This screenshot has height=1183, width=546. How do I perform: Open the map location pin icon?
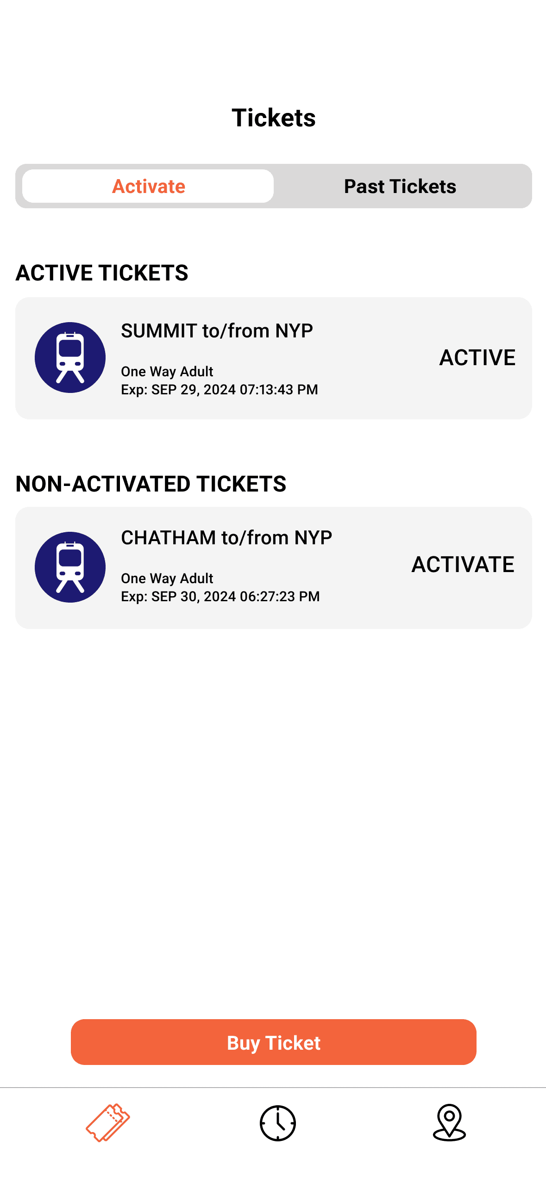pos(449,1122)
